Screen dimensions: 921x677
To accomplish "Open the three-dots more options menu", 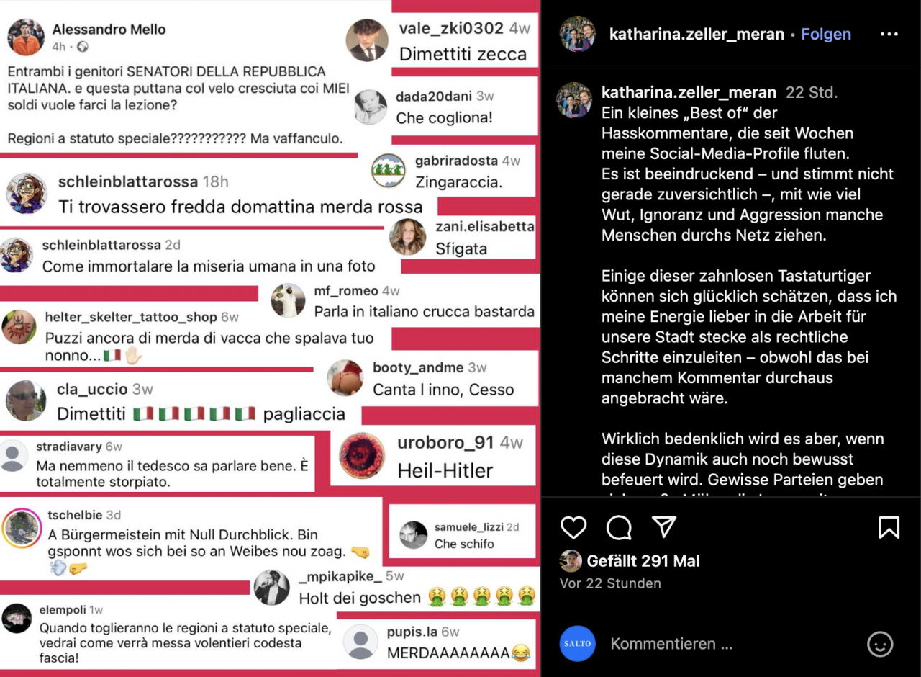I will coord(889,34).
